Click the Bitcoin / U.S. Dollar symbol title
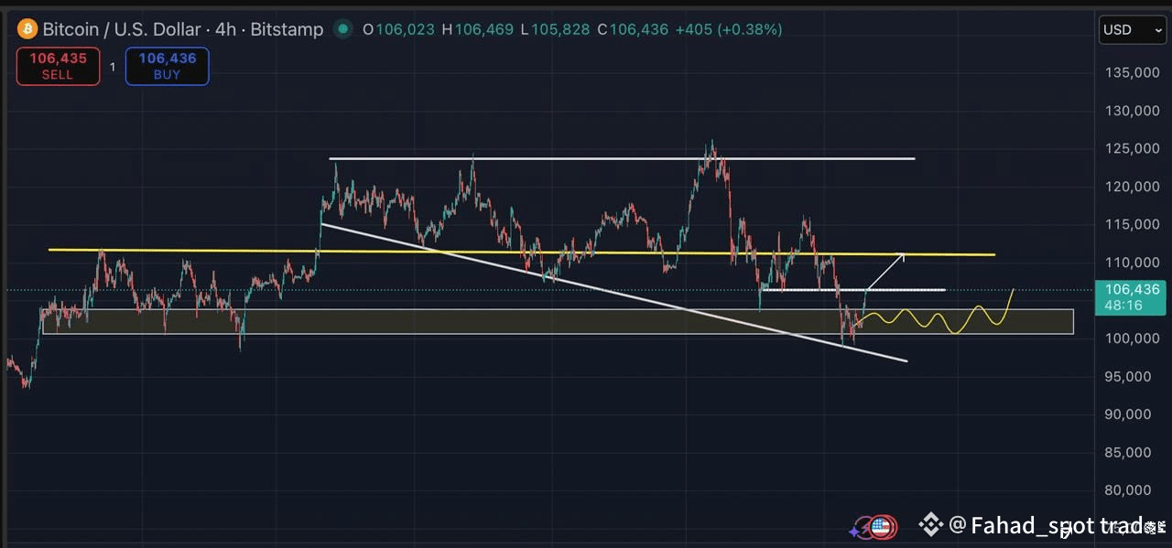1172x548 pixels. [183, 29]
